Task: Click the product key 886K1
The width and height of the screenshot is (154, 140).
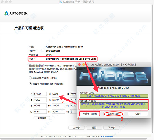Action: click(x=49, y=55)
